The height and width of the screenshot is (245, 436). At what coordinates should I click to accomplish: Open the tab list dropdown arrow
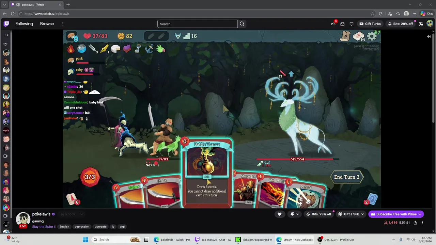click(4, 4)
